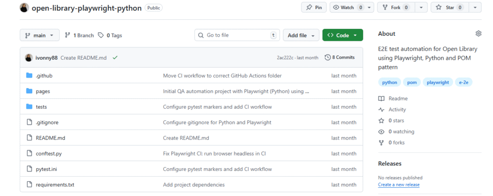Click into the Go to file search field
Viewport: 493px width, 196px height.
[237, 35]
